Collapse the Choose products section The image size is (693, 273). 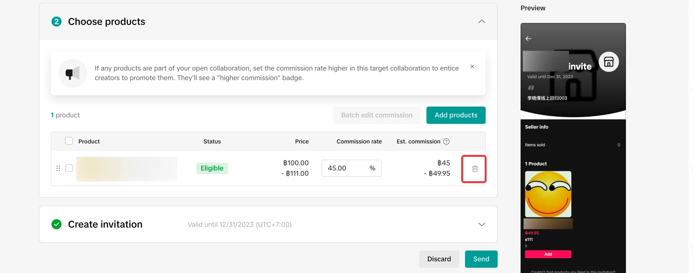pos(482,22)
